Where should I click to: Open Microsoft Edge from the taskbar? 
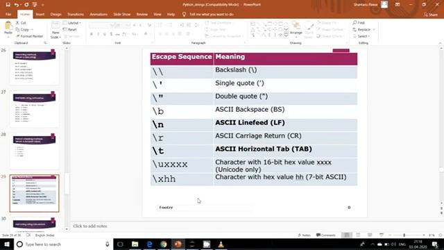click(x=149, y=244)
